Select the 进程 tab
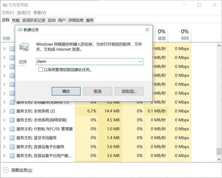This screenshot has height=178, width=222. tap(6, 20)
